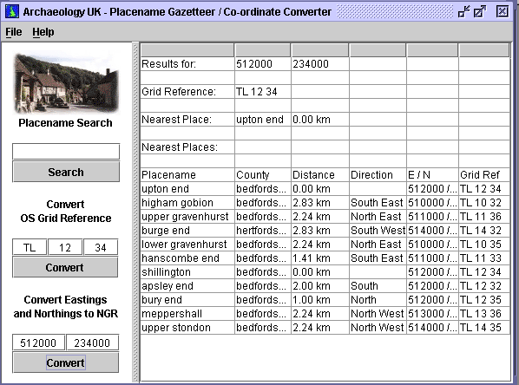Select the TL grid letters field
The width and height of the screenshot is (519, 385).
(x=30, y=247)
